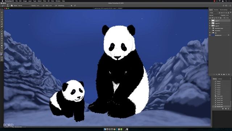Create a new layer

pos(226,74)
